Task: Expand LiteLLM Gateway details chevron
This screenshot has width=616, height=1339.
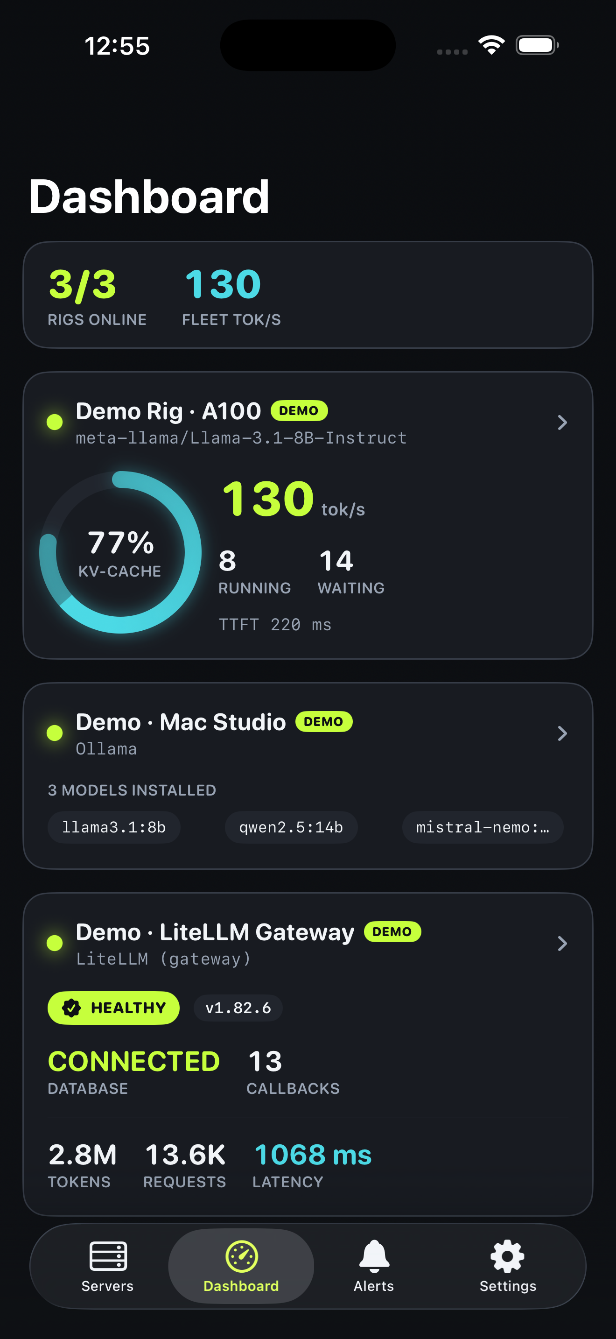Action: 562,943
